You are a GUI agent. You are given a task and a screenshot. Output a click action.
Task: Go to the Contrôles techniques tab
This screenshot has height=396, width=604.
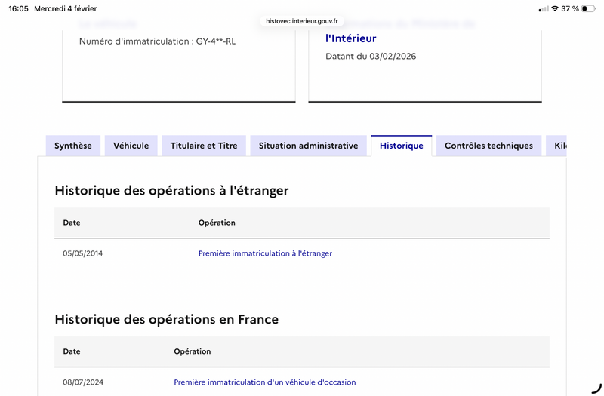488,146
